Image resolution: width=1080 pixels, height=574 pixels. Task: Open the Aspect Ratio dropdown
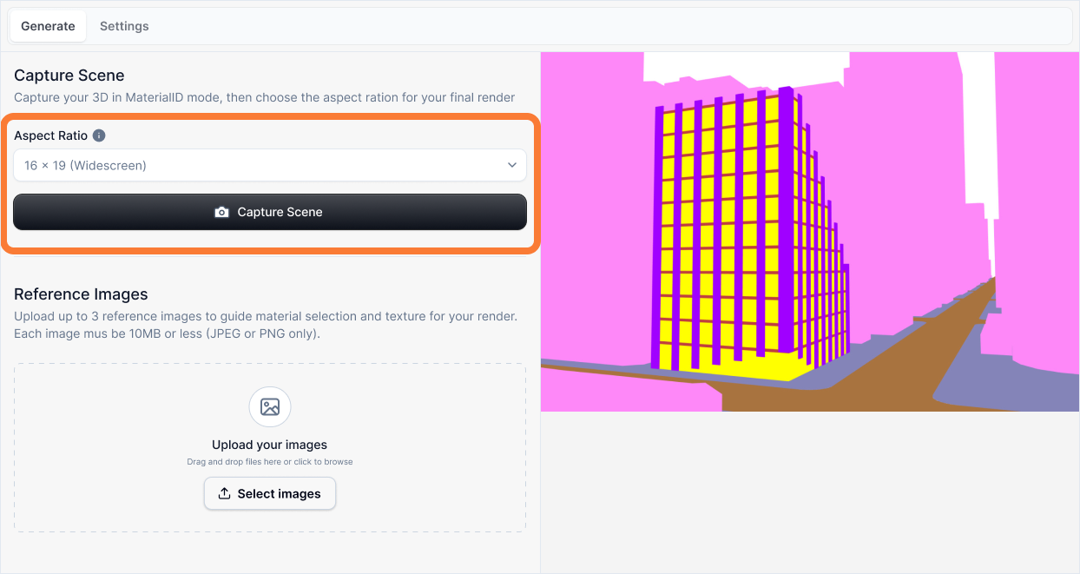[x=269, y=165]
